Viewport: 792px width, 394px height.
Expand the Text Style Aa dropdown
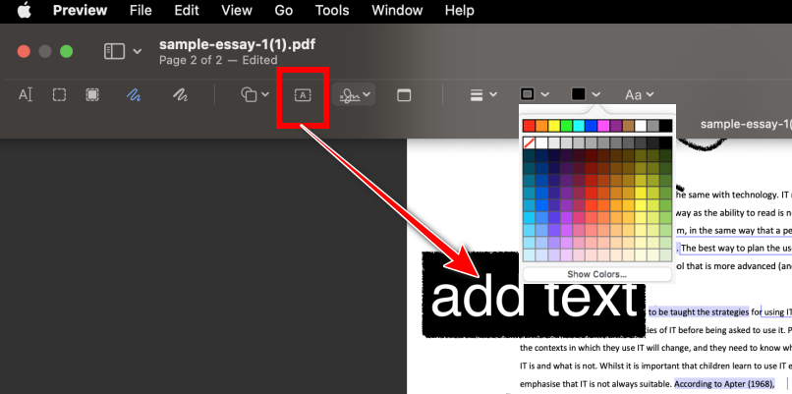coord(639,94)
